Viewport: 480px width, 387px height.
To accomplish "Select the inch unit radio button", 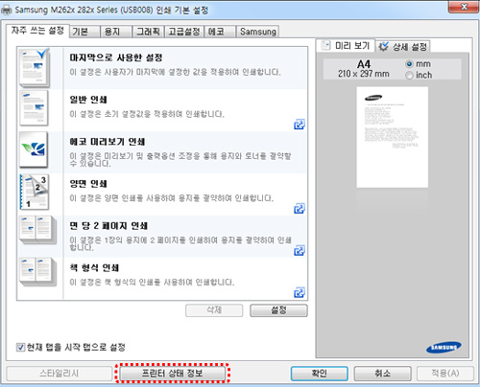I will click(409, 76).
